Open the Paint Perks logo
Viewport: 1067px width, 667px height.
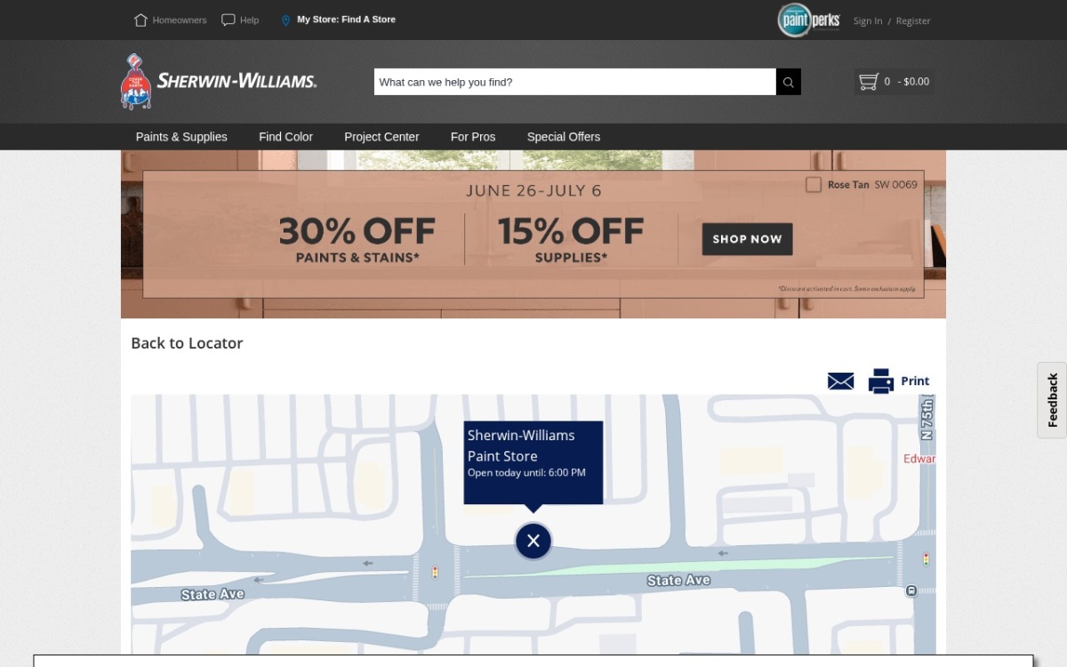click(808, 20)
